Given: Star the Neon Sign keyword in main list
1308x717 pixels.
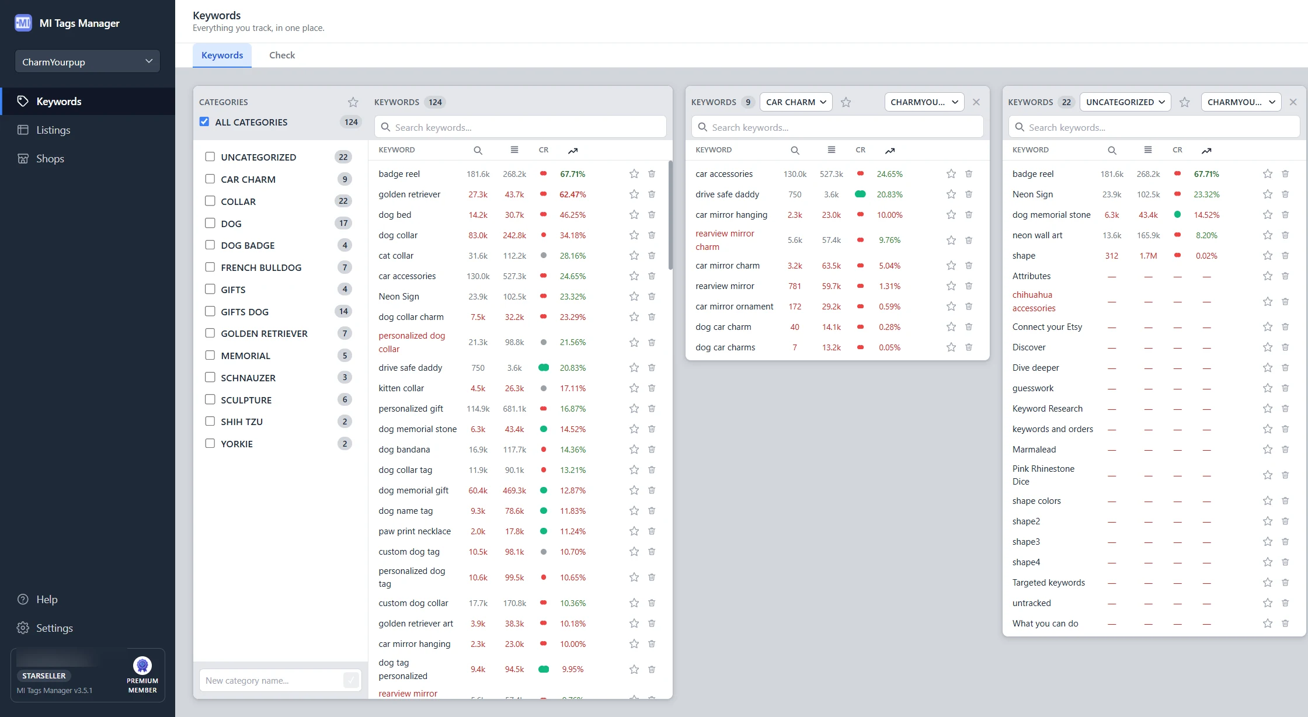Looking at the screenshot, I should point(634,297).
